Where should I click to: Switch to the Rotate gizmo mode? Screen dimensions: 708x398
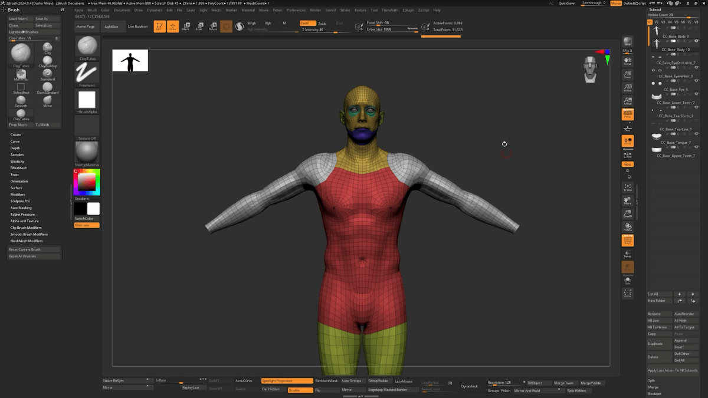[x=212, y=27]
